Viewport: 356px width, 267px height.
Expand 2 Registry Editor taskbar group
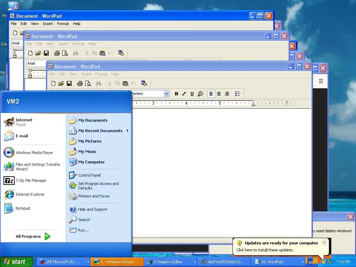171,262
